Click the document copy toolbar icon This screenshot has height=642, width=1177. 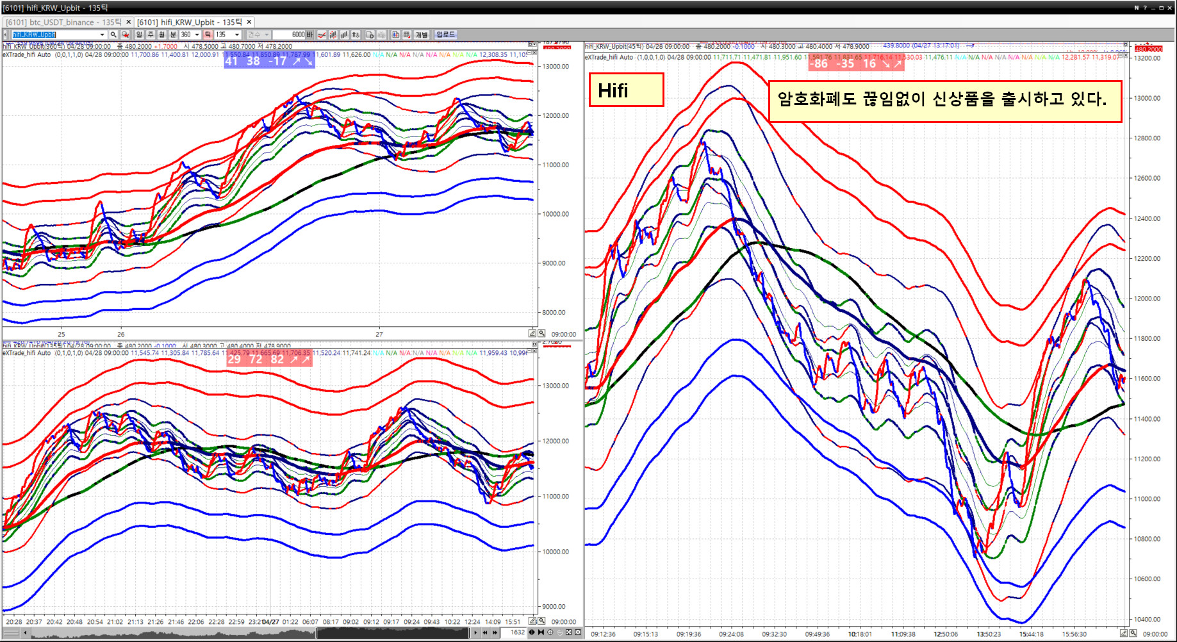pos(370,35)
